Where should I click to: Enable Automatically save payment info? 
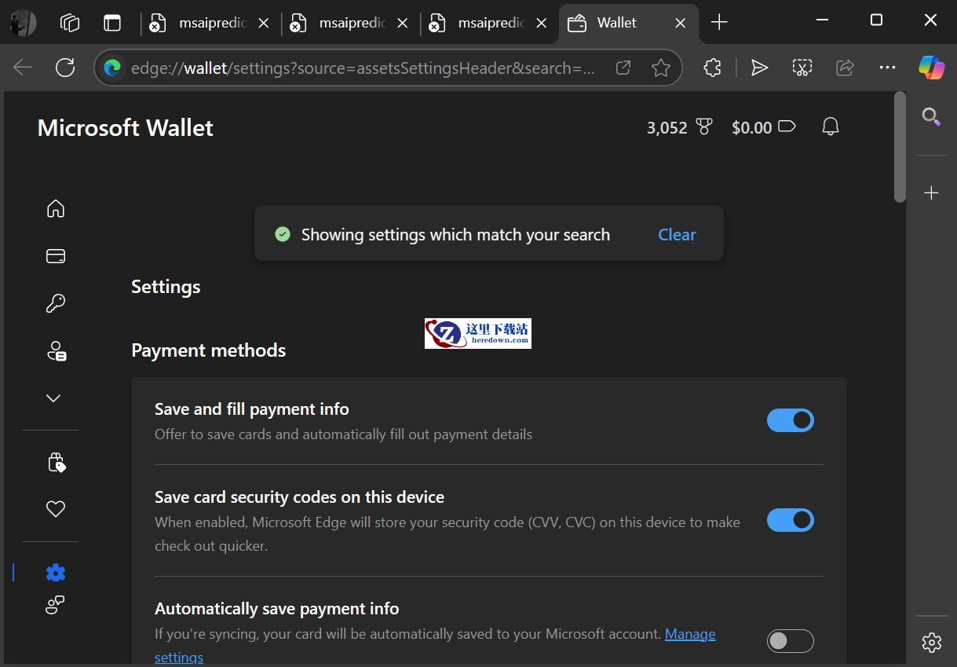click(x=790, y=641)
